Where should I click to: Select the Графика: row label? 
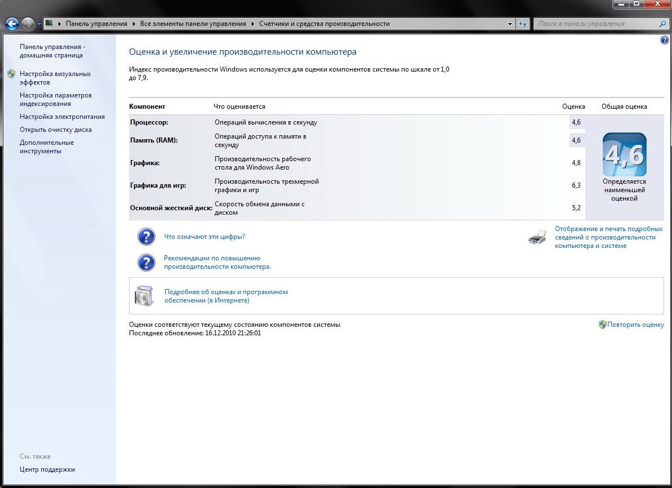pyautogui.click(x=145, y=163)
